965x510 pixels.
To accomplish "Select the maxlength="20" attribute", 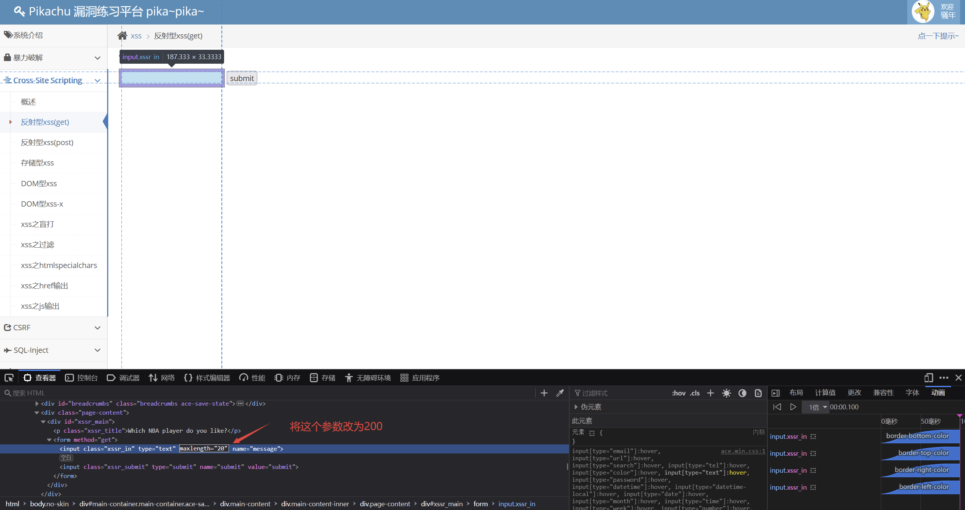I will [x=204, y=449].
